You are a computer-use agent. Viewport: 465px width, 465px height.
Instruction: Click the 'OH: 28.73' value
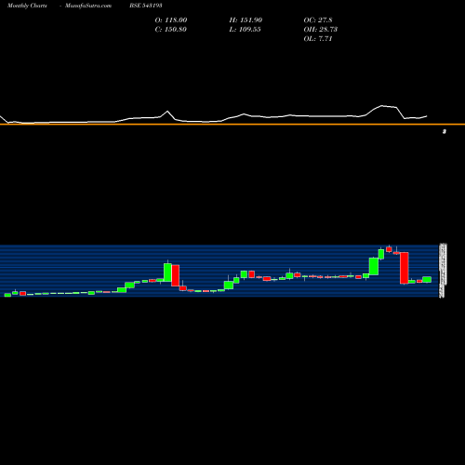click(321, 29)
